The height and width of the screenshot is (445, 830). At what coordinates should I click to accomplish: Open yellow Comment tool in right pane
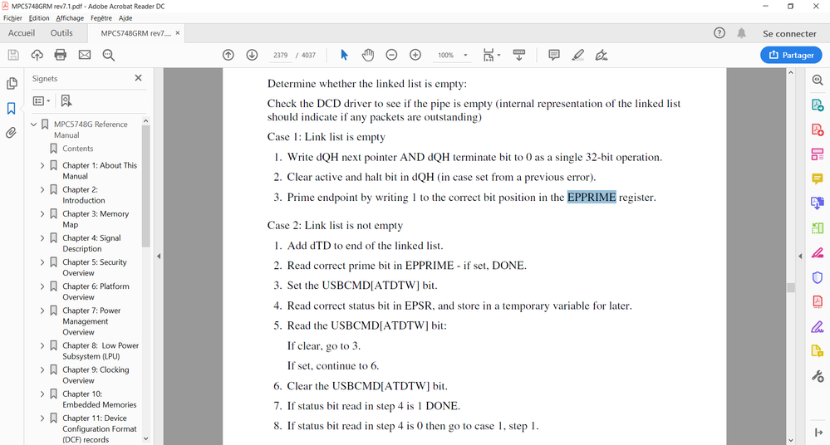[x=818, y=178]
